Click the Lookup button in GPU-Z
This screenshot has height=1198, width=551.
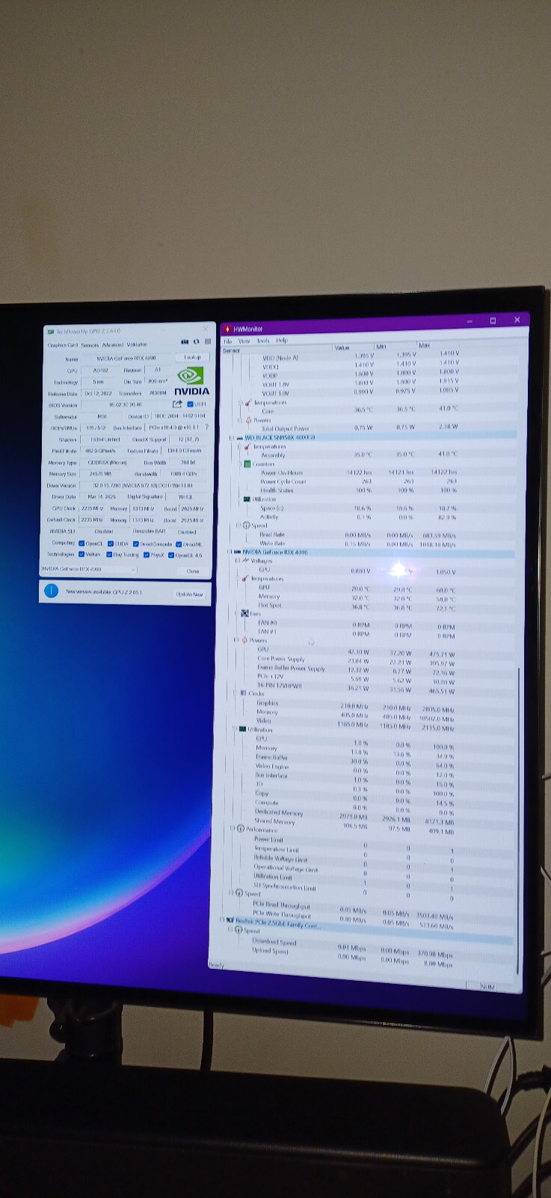pyautogui.click(x=193, y=357)
